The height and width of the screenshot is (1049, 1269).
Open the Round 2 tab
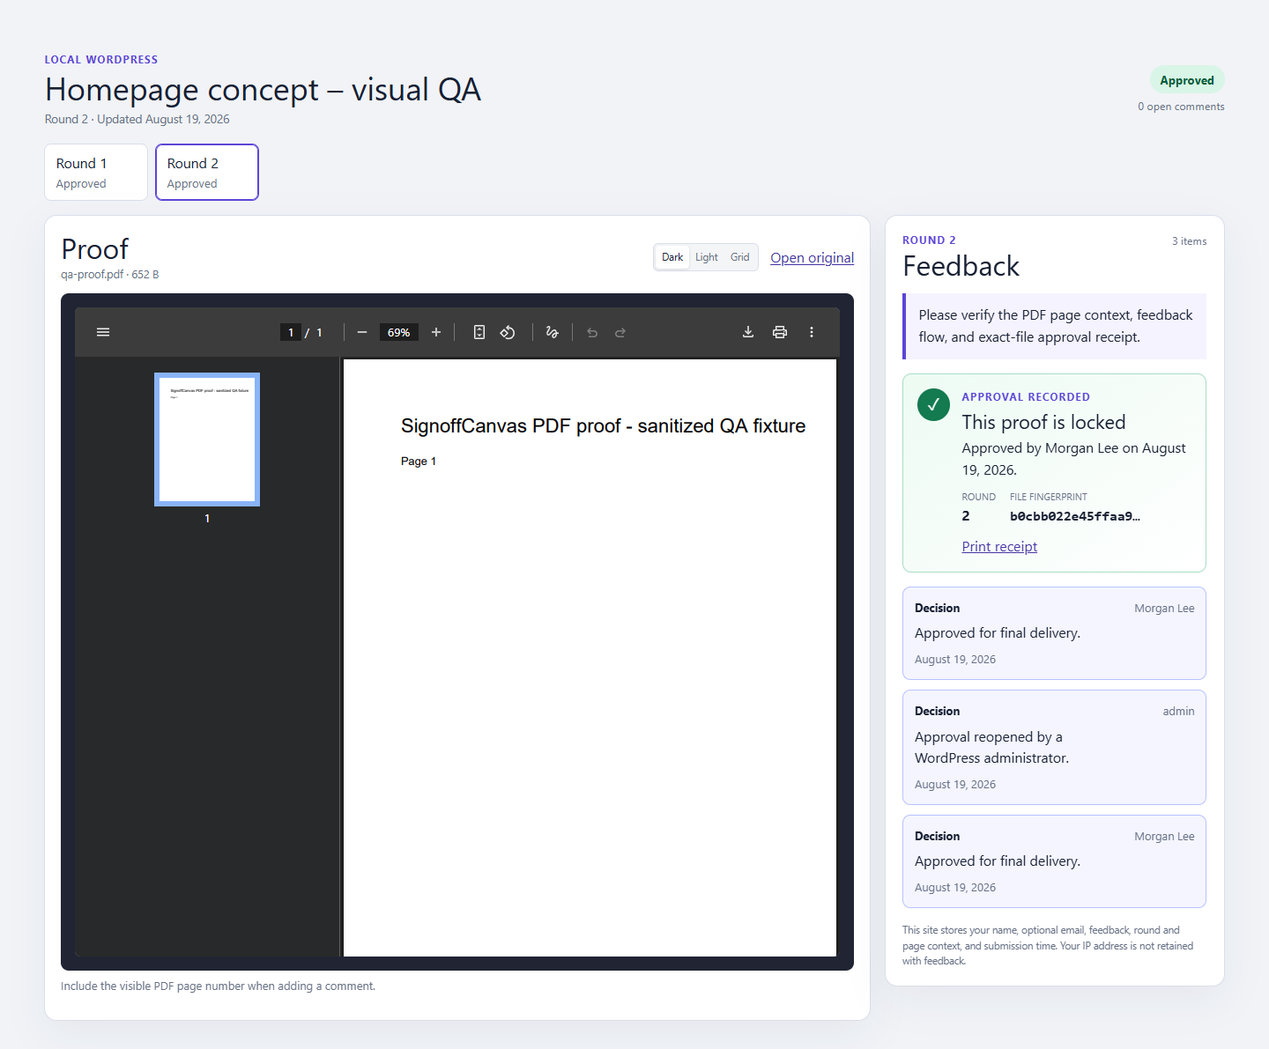tap(207, 173)
